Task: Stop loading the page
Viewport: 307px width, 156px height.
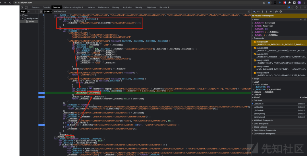Action: pyautogui.click(x=10, y=3)
